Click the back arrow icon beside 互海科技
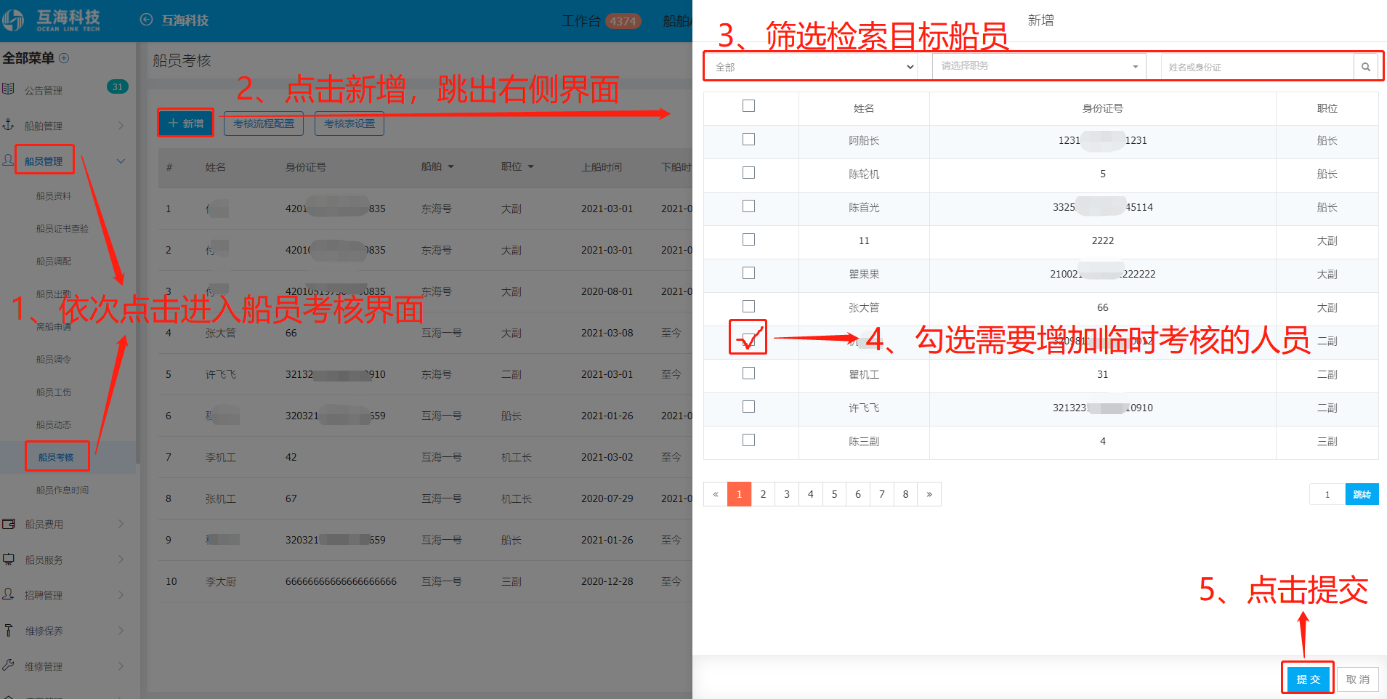Screen dimensions: 1387x699 (x=146, y=20)
